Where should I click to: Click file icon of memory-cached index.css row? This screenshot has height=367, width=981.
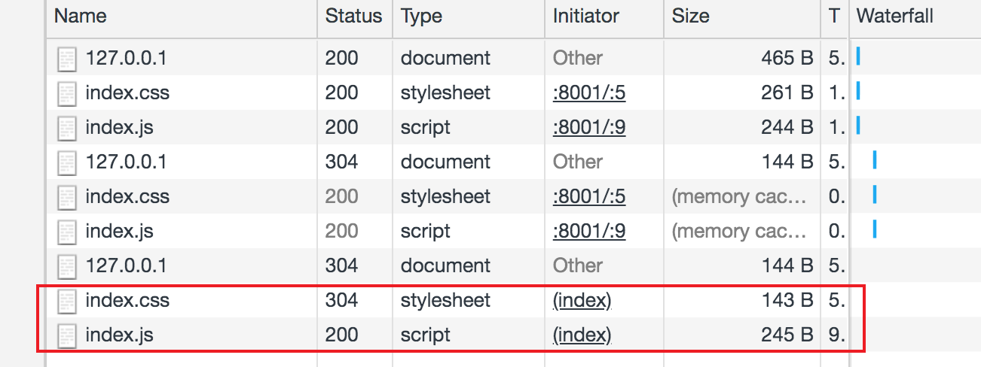[67, 197]
